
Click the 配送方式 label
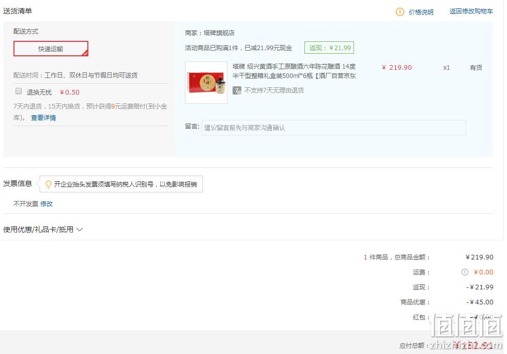pyautogui.click(x=26, y=32)
